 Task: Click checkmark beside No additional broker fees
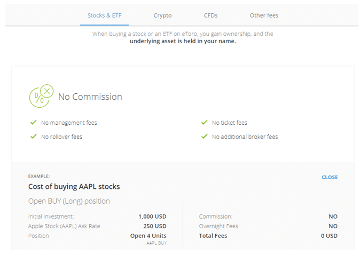click(205, 136)
